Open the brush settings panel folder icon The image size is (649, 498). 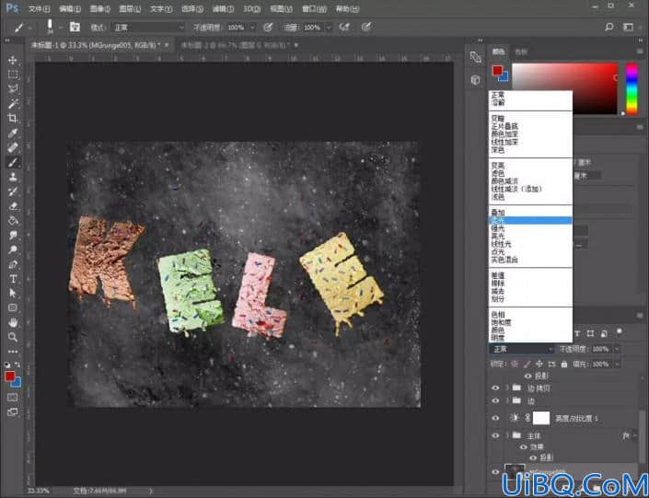click(75, 28)
